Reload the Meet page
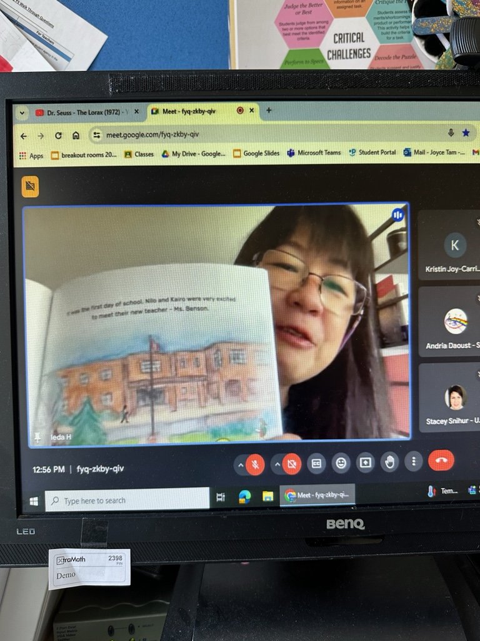 pos(58,136)
